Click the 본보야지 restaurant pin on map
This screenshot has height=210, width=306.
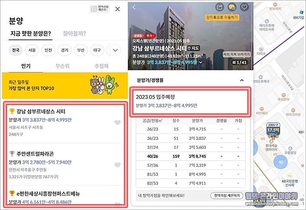pyautogui.click(x=275, y=6)
